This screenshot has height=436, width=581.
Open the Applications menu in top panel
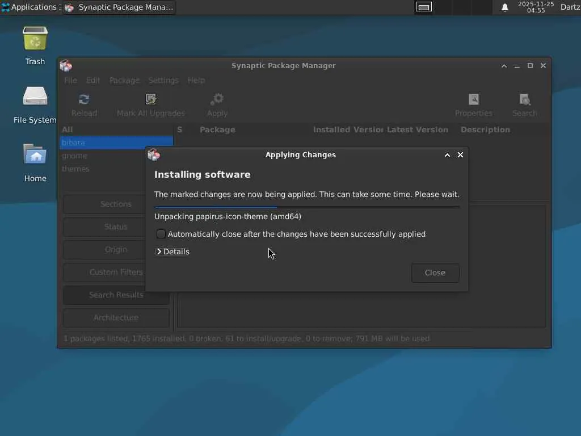click(30, 7)
